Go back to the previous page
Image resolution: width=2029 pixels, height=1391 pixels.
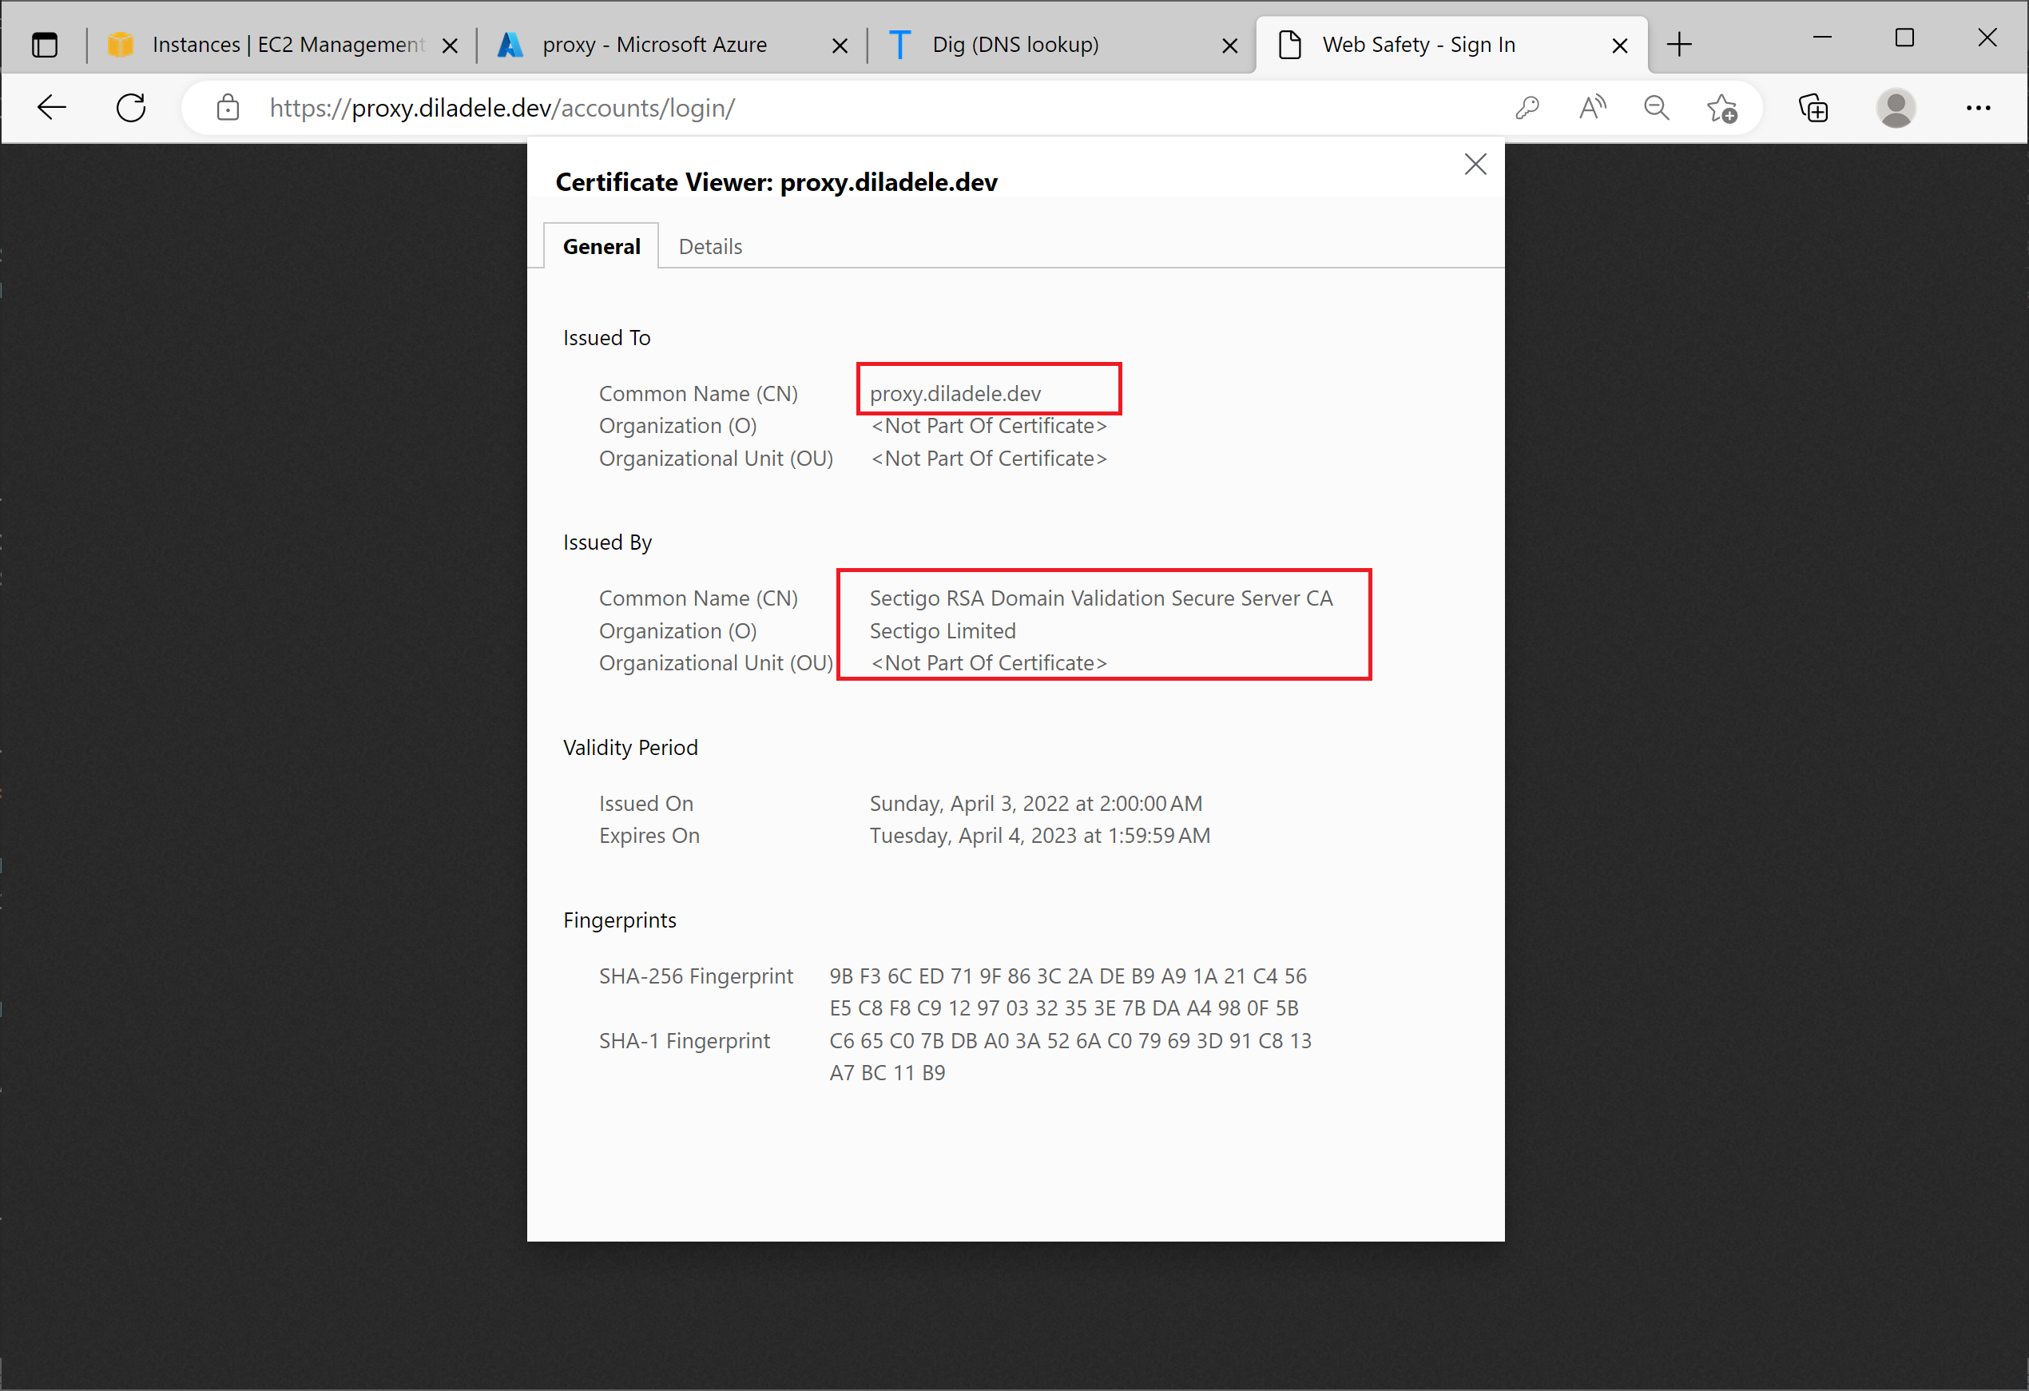pos(51,107)
